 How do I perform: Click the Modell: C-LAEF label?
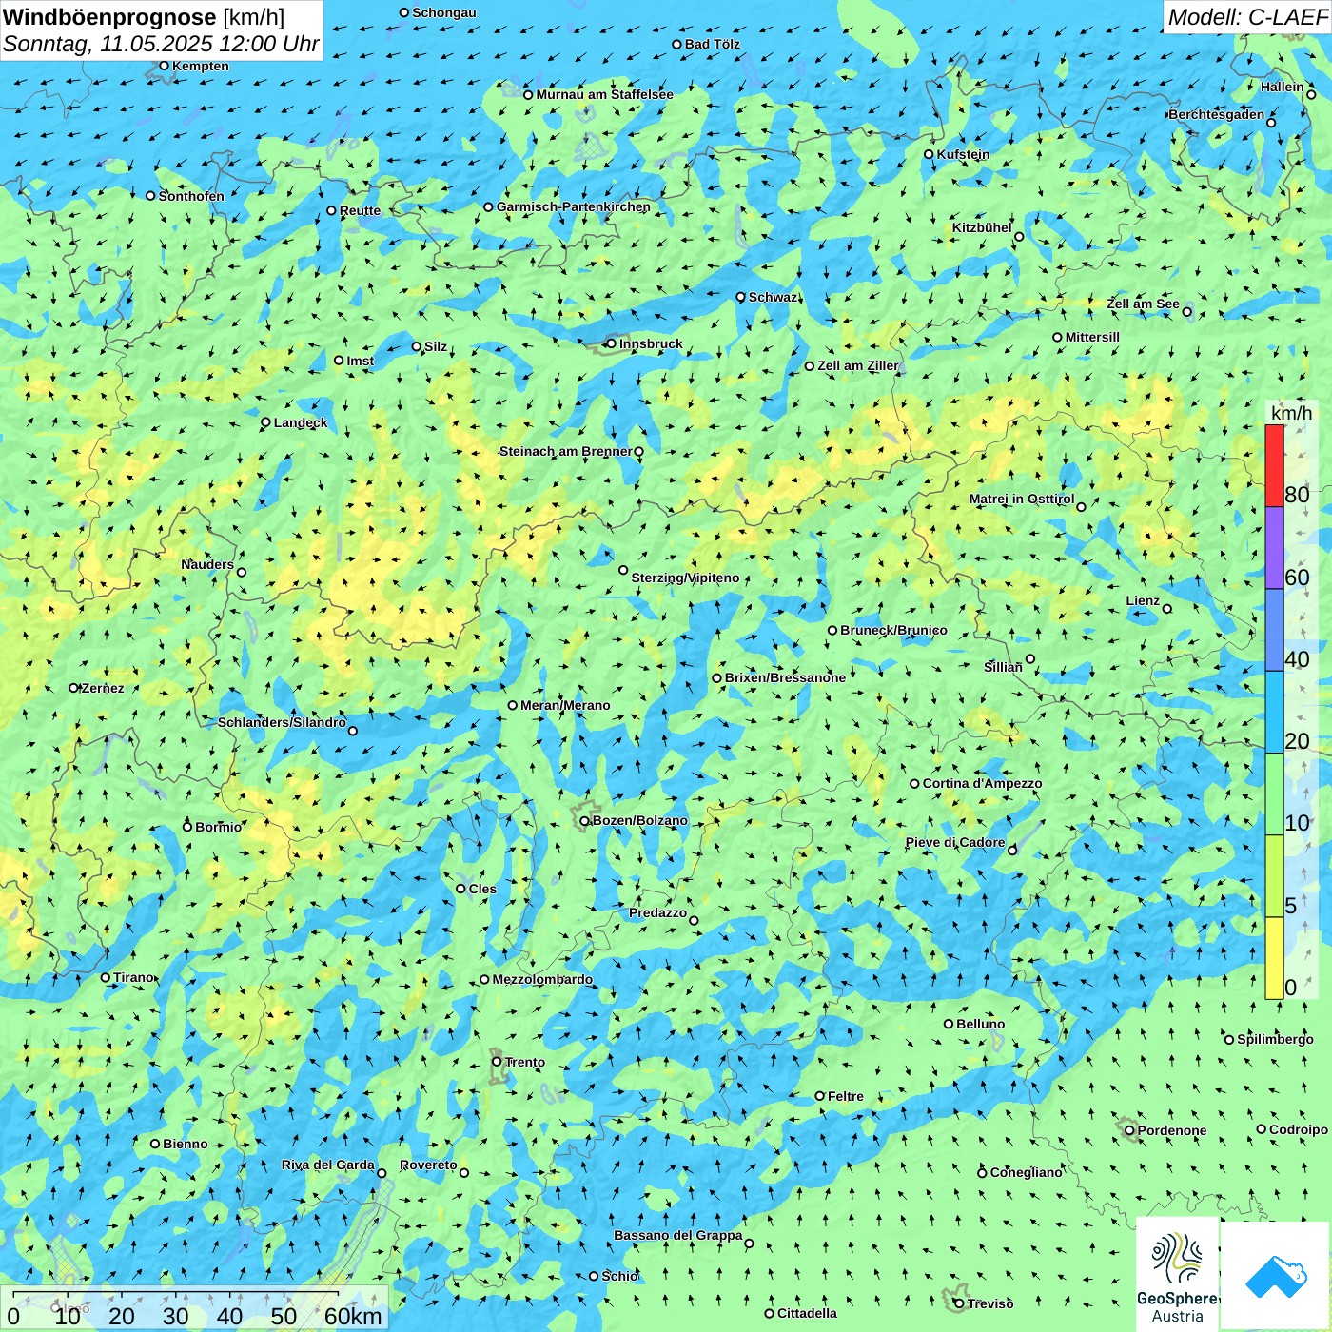[x=1247, y=17]
